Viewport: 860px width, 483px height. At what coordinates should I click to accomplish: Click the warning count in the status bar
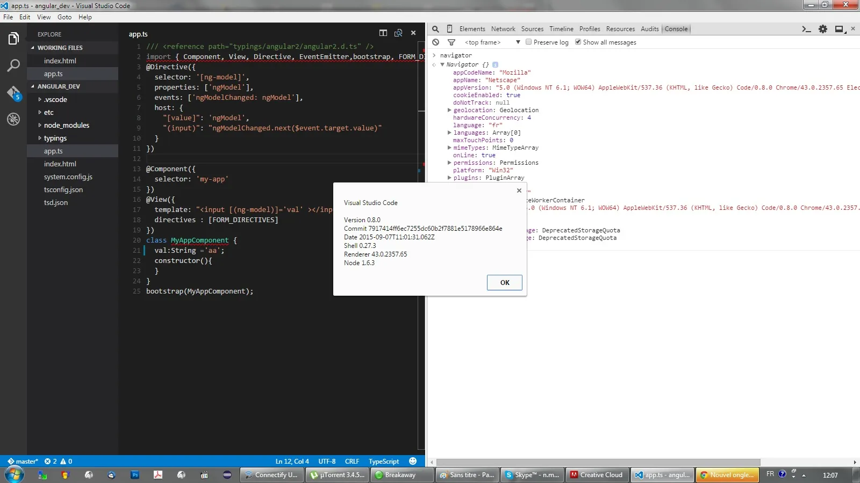click(x=66, y=461)
